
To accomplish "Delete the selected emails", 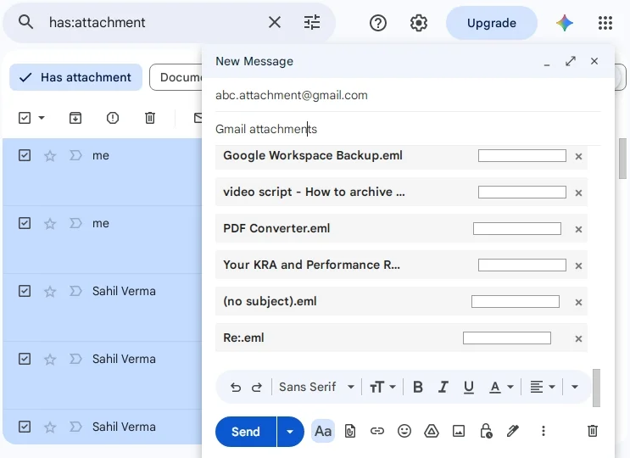I will (150, 118).
